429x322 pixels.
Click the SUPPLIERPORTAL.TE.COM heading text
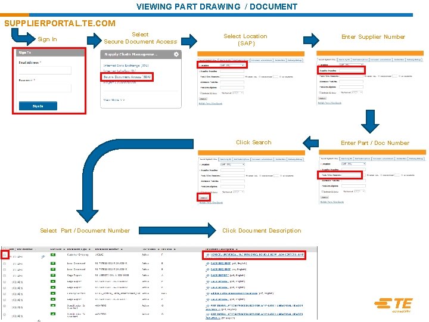click(x=60, y=23)
